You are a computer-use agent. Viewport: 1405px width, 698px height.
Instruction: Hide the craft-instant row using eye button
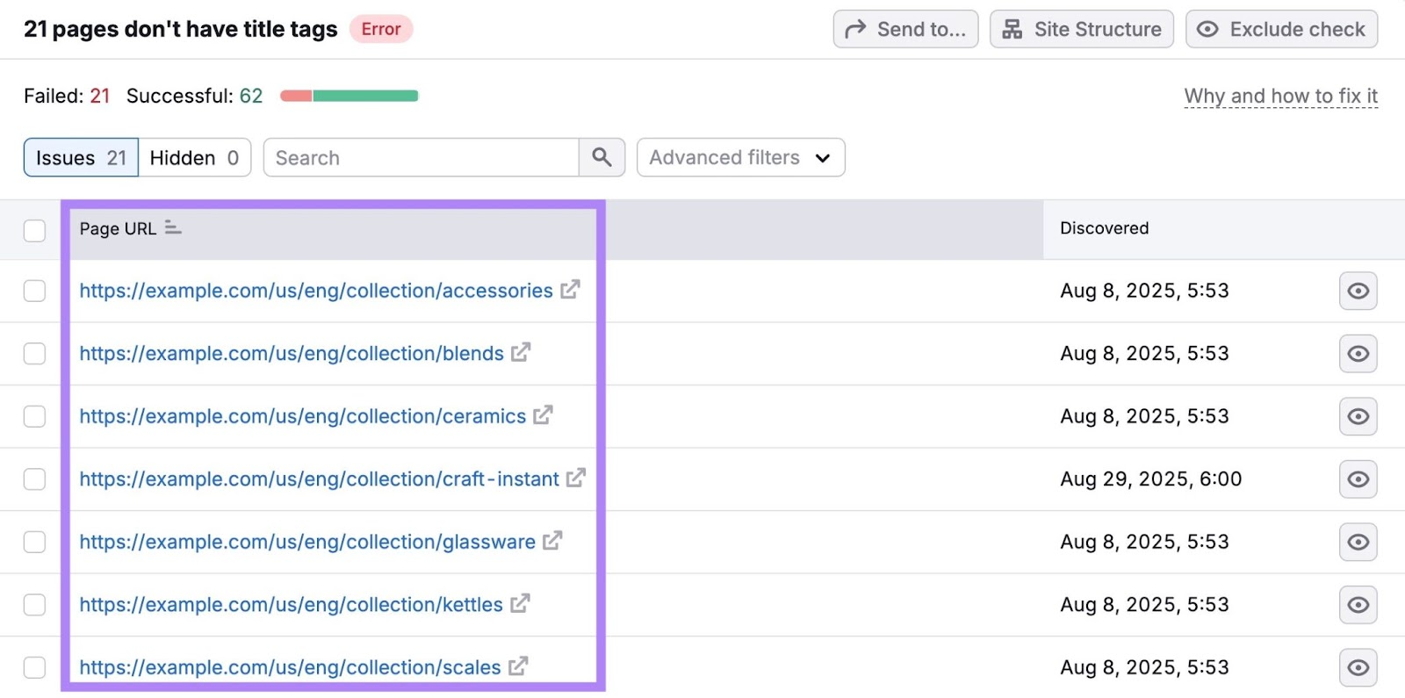pyautogui.click(x=1358, y=479)
